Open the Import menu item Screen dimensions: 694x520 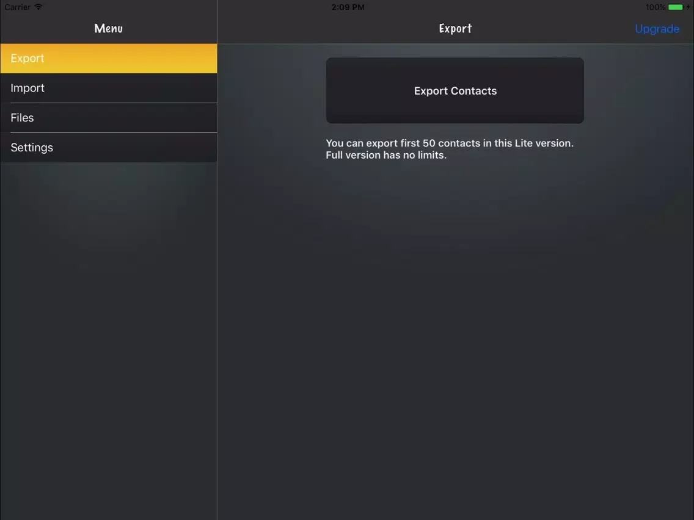click(109, 88)
